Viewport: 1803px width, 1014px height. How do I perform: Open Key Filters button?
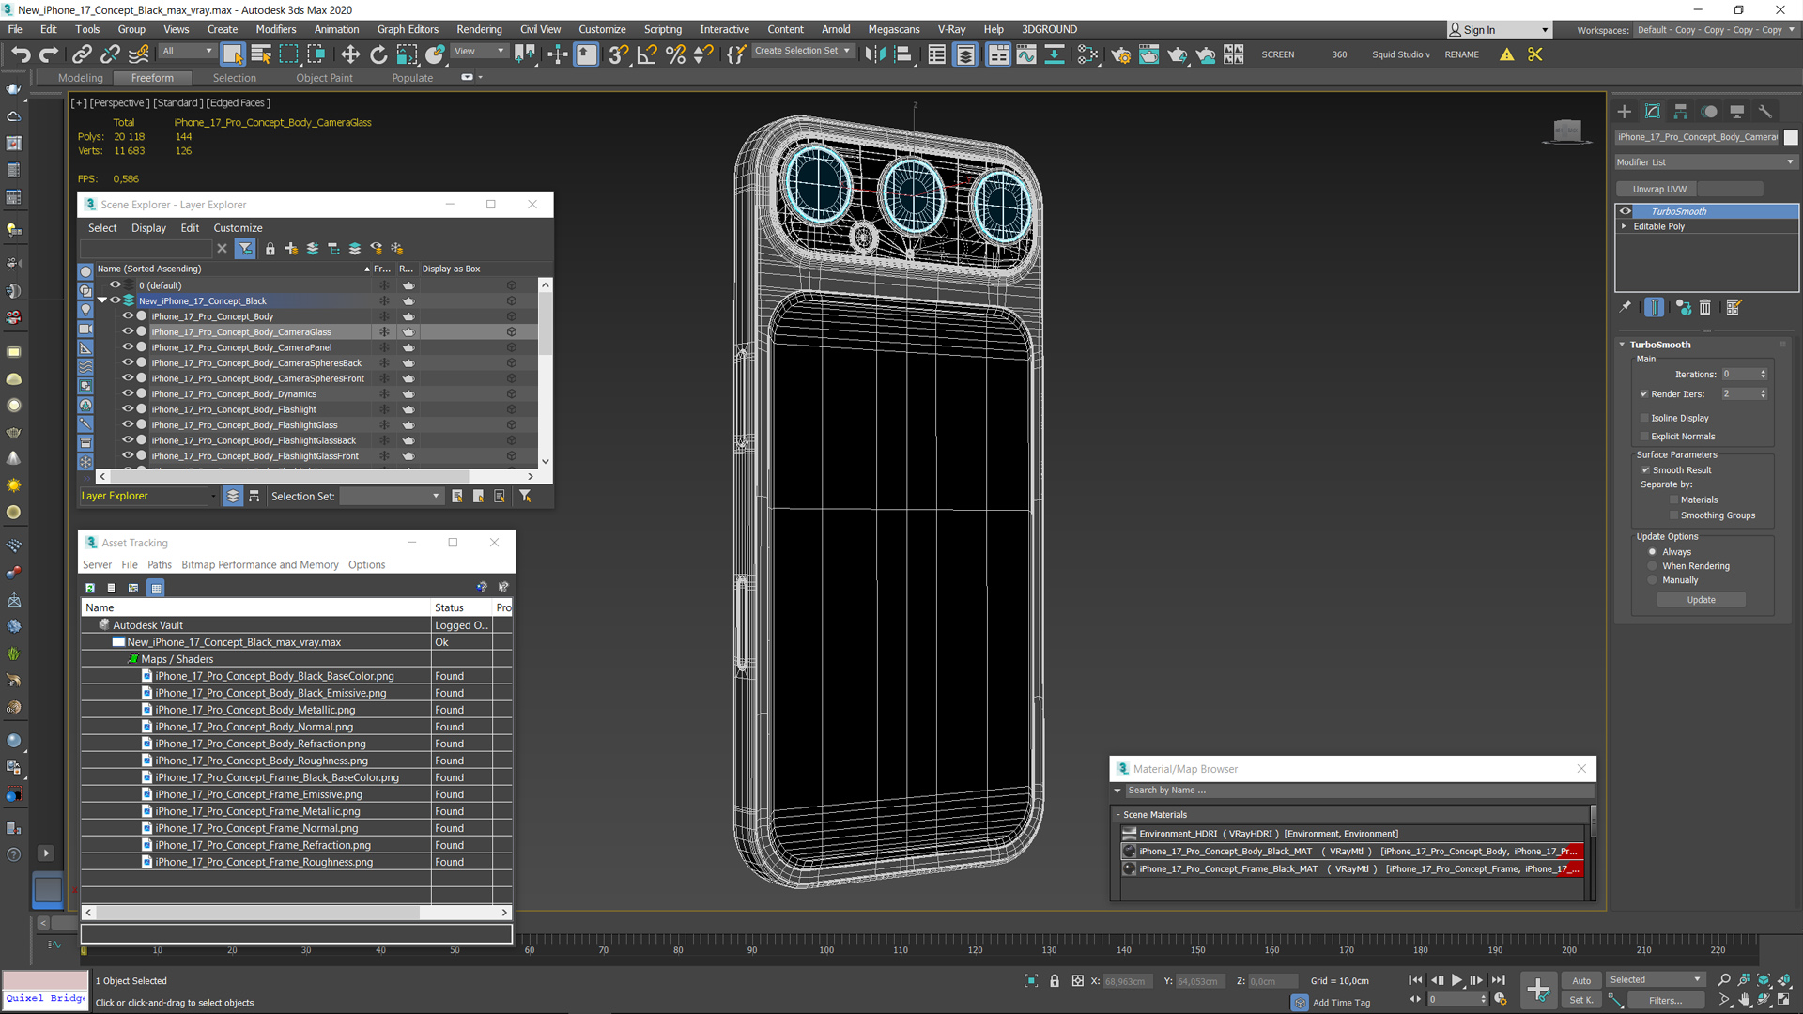click(x=1665, y=1000)
